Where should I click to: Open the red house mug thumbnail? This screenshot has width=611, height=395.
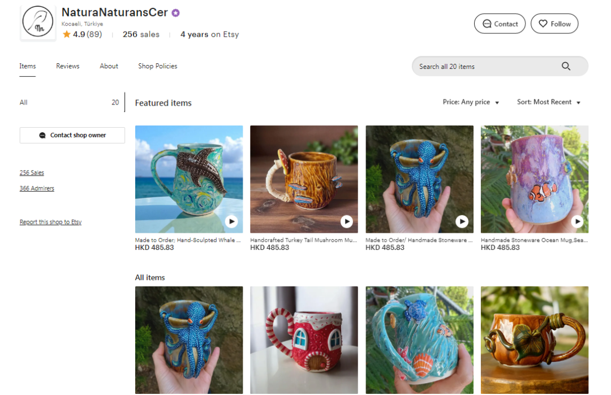click(304, 339)
